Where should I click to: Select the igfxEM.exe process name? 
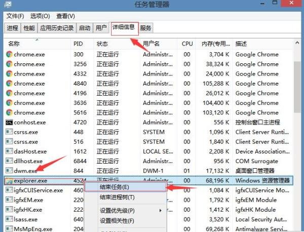coord(28,200)
